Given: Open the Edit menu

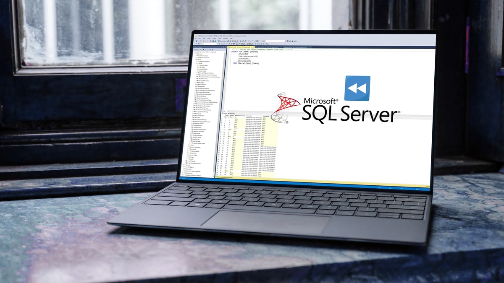Looking at the screenshot, I should pyautogui.click(x=199, y=38).
